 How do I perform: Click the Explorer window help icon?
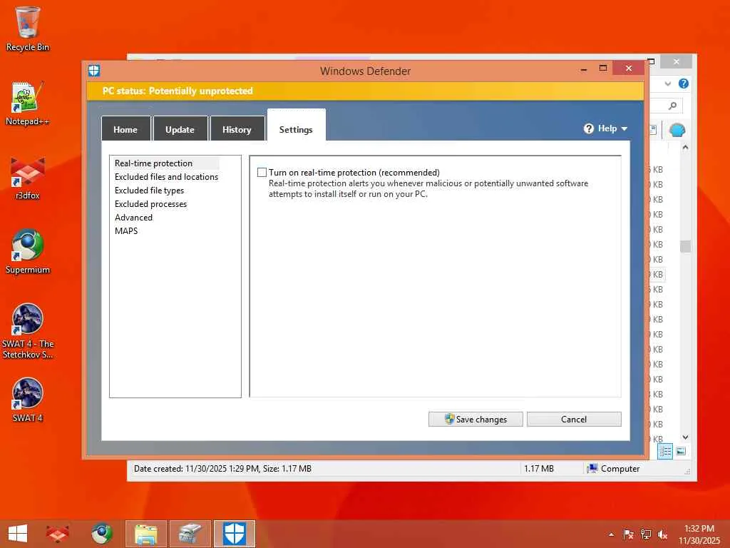coord(683,83)
